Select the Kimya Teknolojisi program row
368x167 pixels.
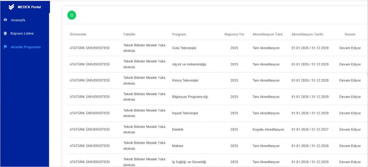click(x=185, y=80)
